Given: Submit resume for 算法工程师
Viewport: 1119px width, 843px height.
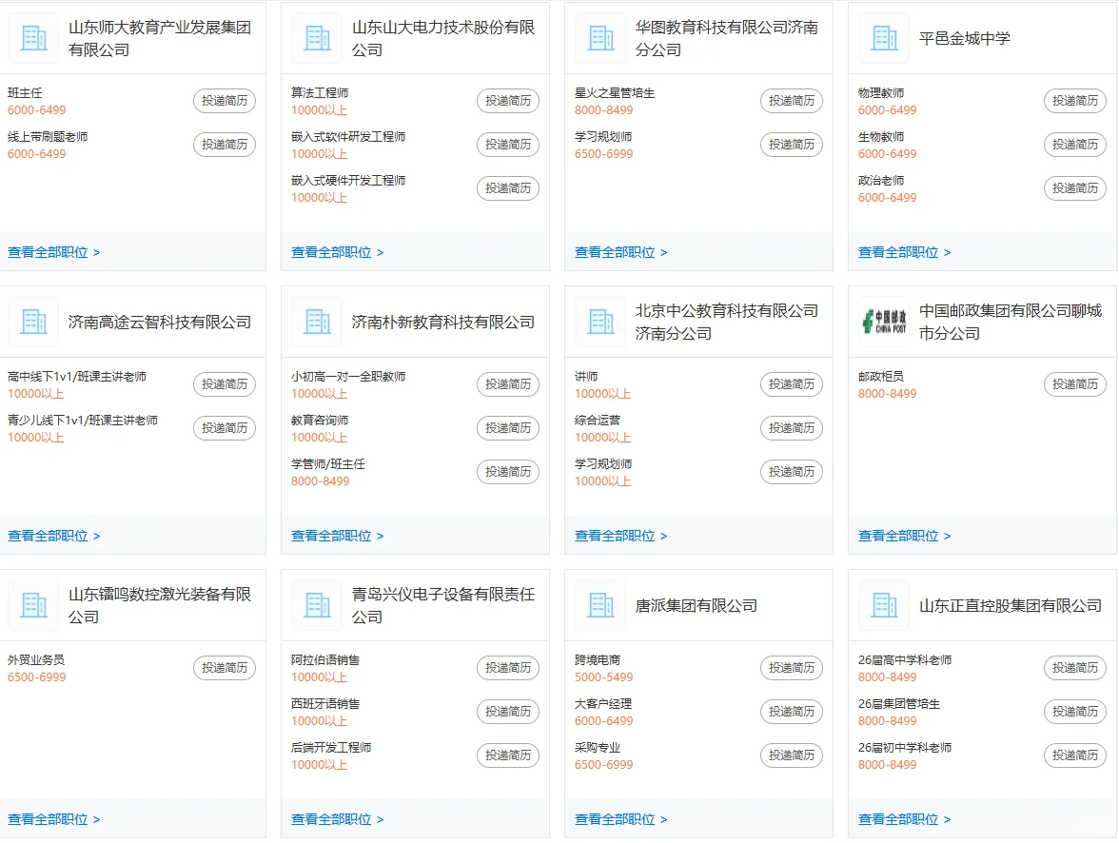Looking at the screenshot, I should click(508, 101).
